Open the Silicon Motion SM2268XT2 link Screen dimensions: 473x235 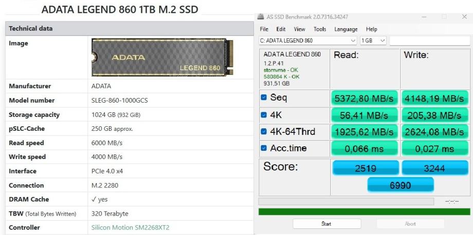(x=130, y=227)
